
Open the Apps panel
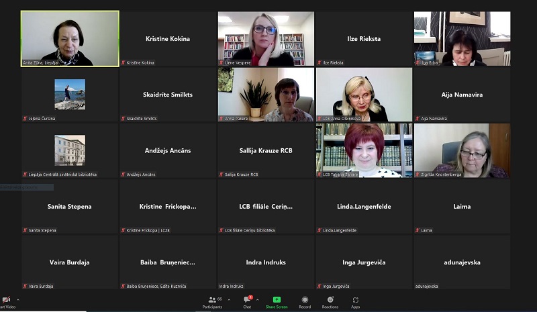coord(356,303)
